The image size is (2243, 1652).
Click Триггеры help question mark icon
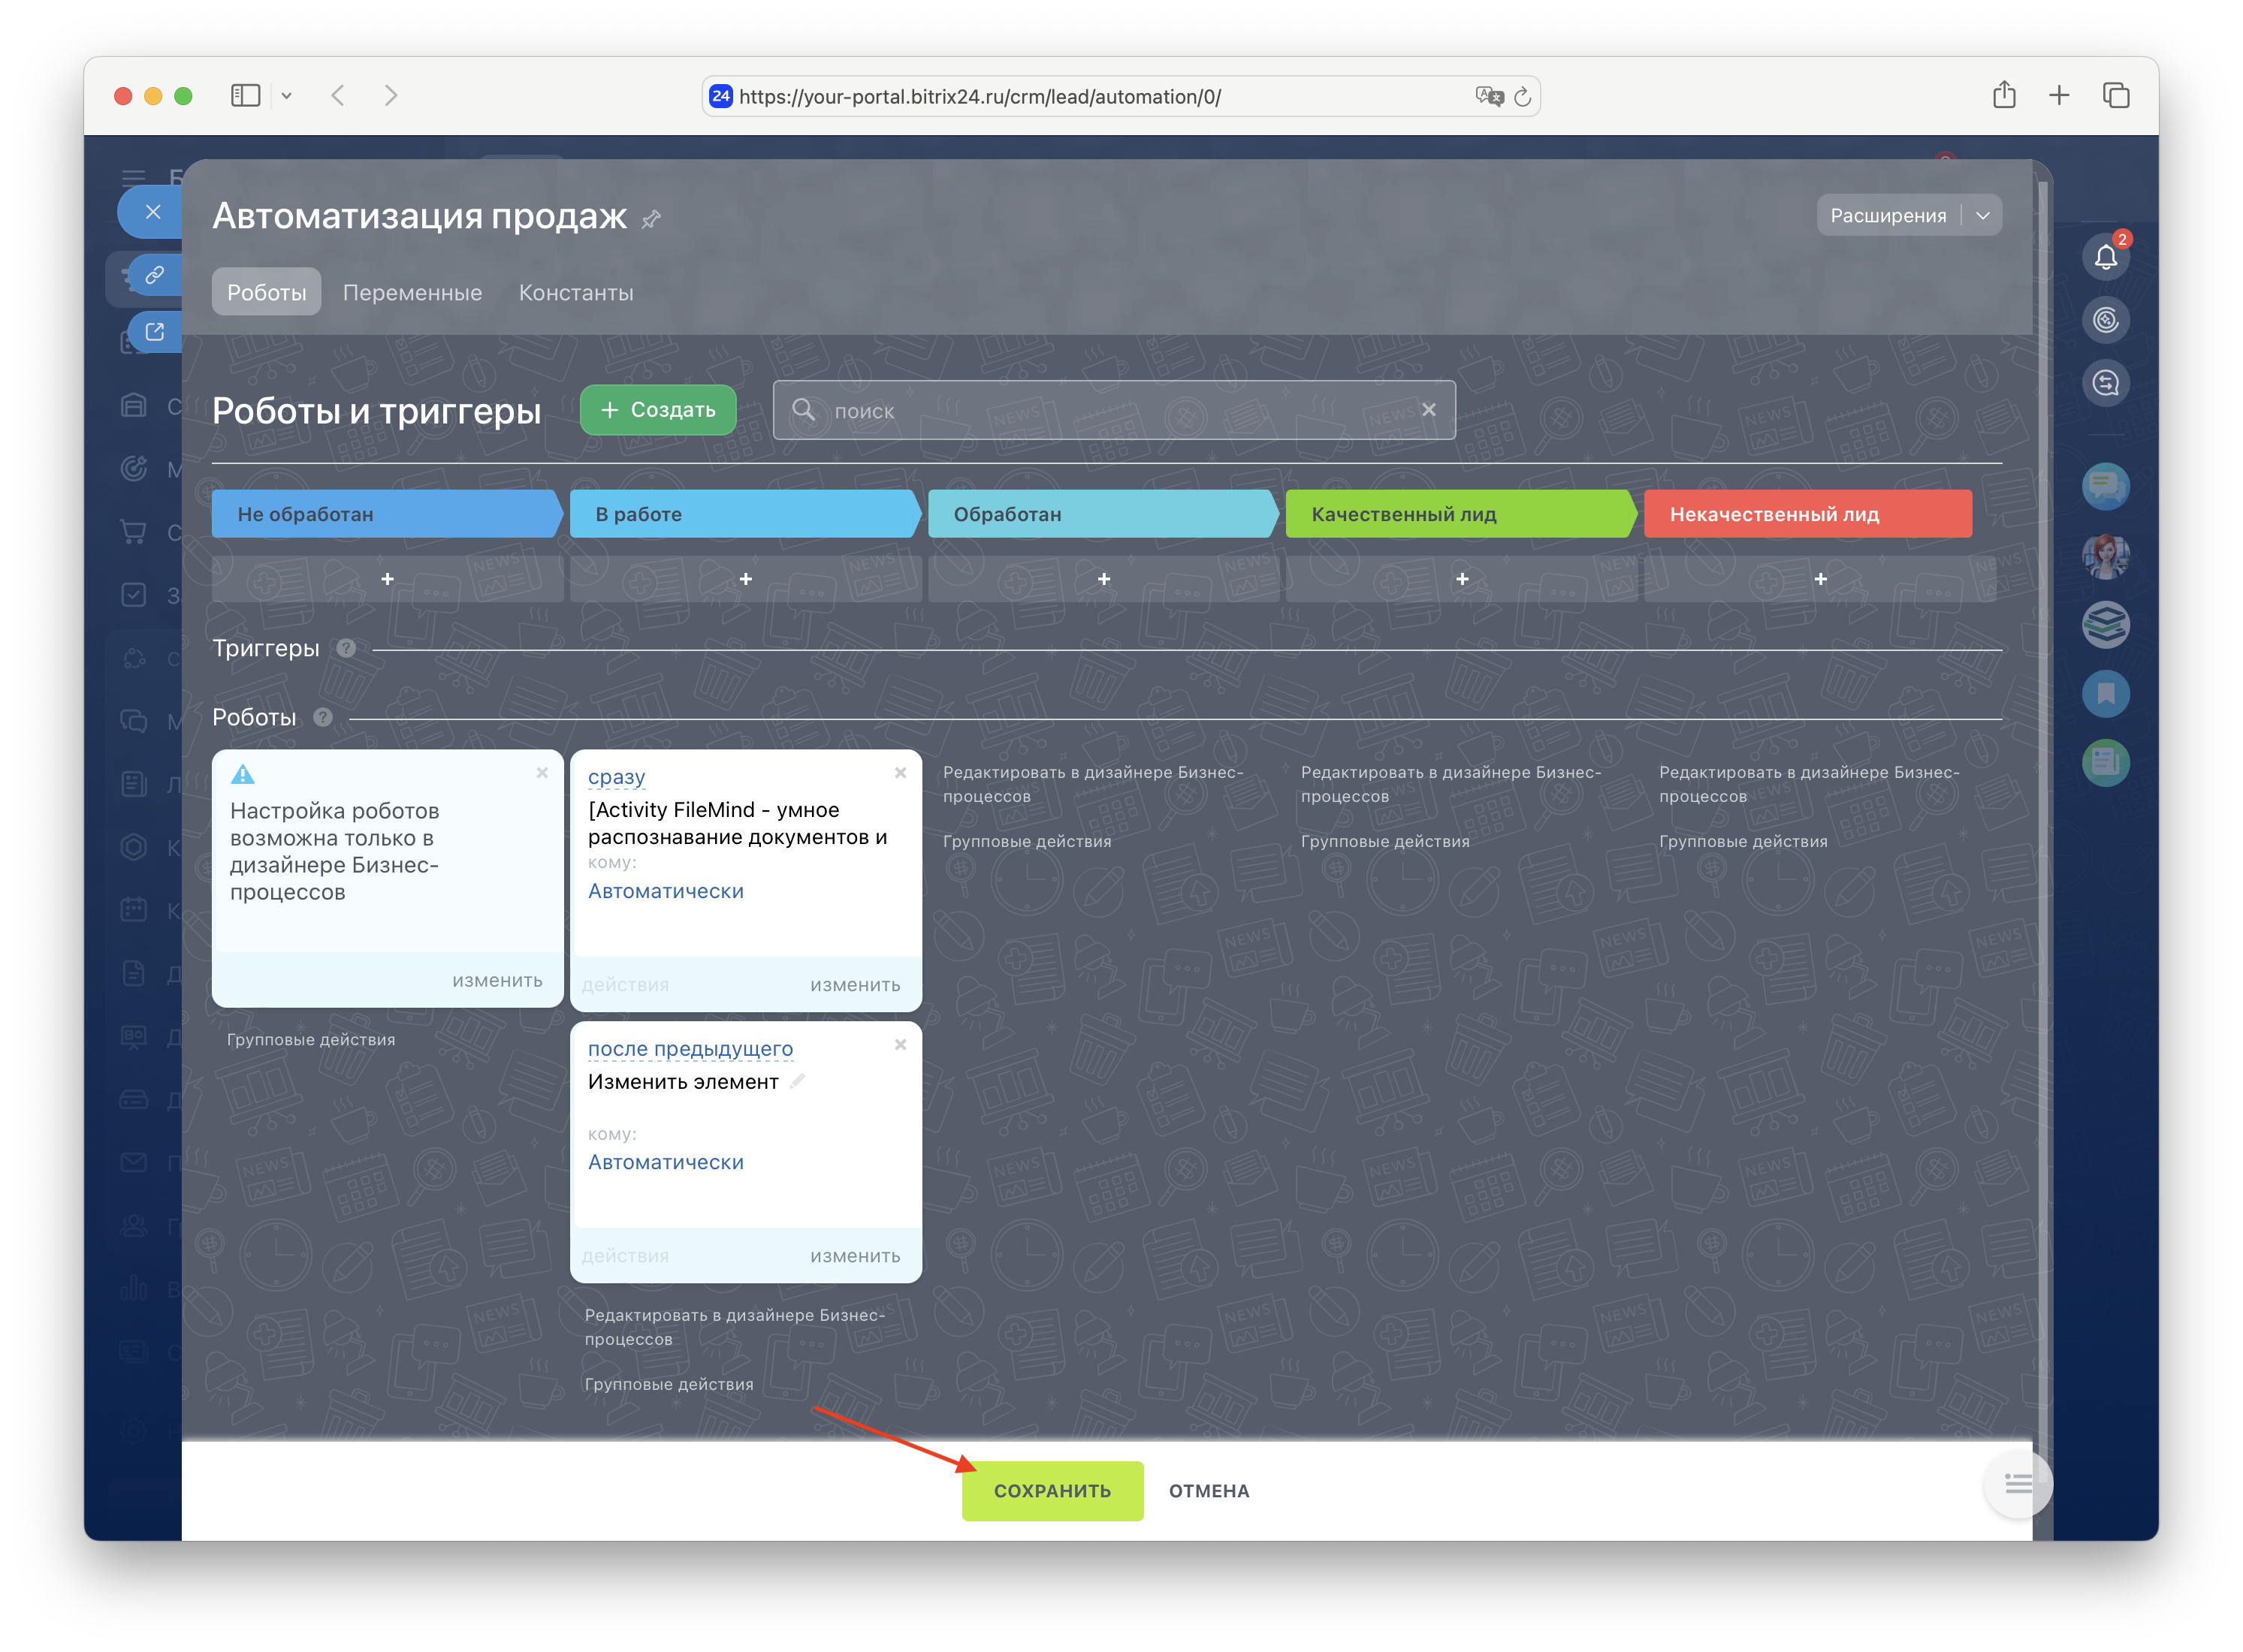click(346, 648)
